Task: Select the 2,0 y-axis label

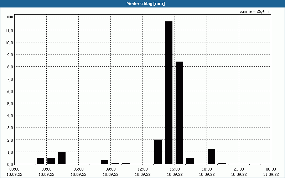Action: (x=10, y=140)
